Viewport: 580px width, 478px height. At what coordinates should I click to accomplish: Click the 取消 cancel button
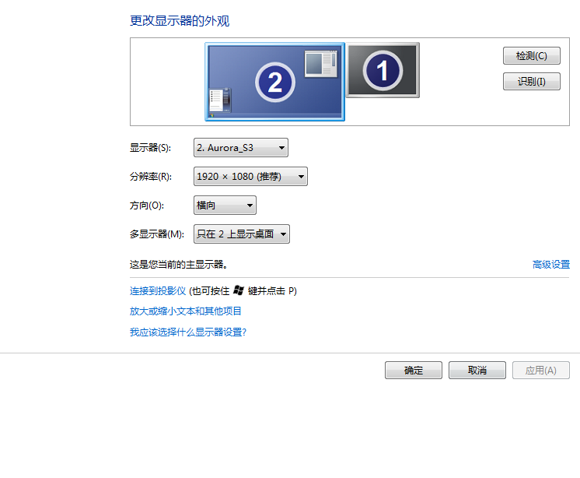[x=477, y=371]
